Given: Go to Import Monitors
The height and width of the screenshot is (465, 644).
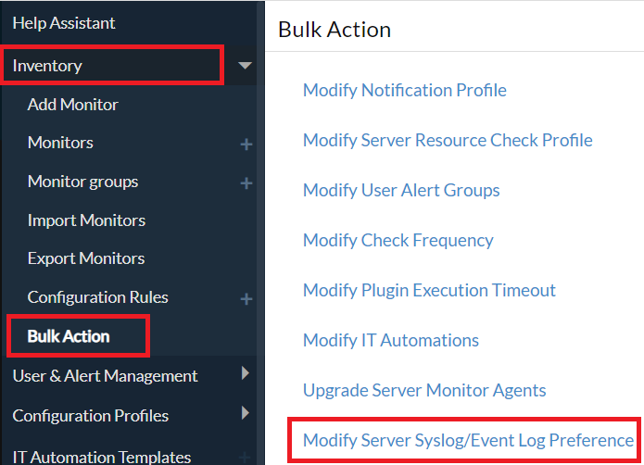Looking at the screenshot, I should (x=86, y=220).
